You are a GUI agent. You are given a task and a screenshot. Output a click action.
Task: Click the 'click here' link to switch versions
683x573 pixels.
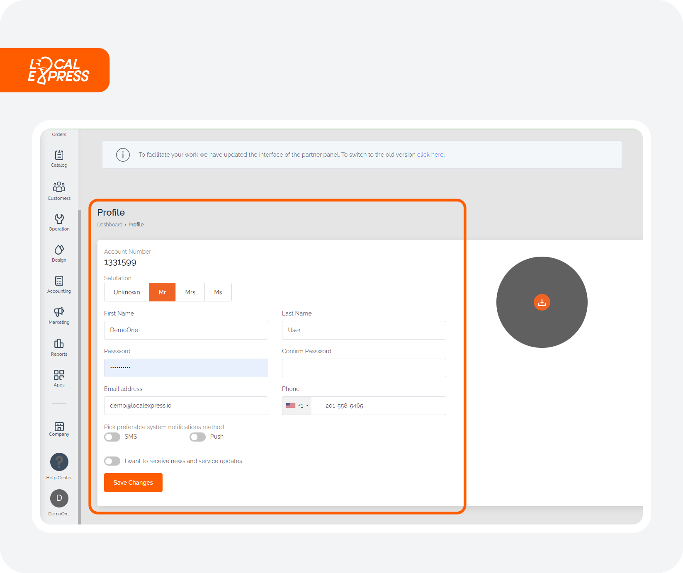430,154
